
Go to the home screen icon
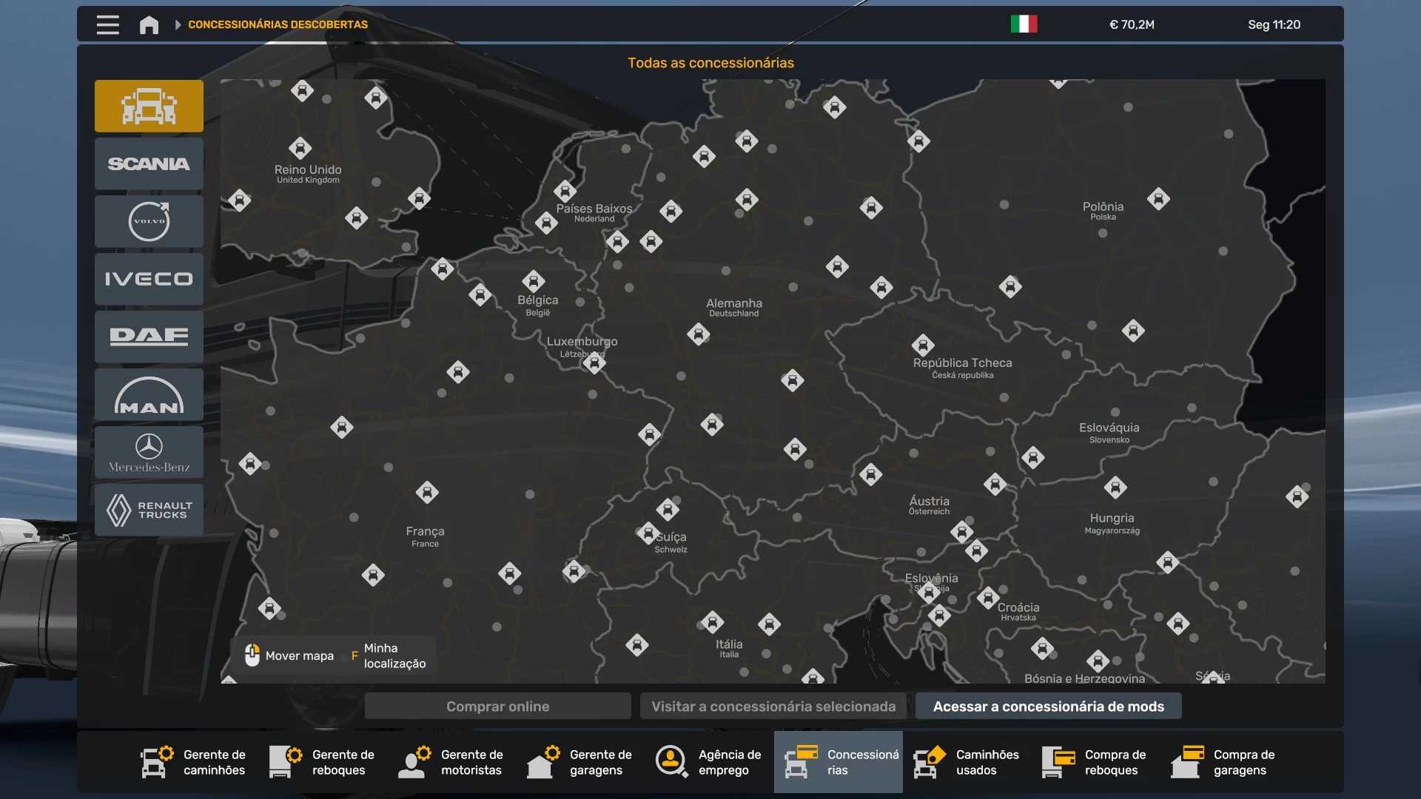(x=149, y=24)
